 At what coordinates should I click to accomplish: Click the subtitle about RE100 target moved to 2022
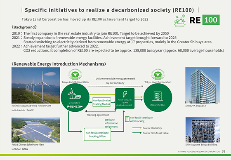point(85,19)
